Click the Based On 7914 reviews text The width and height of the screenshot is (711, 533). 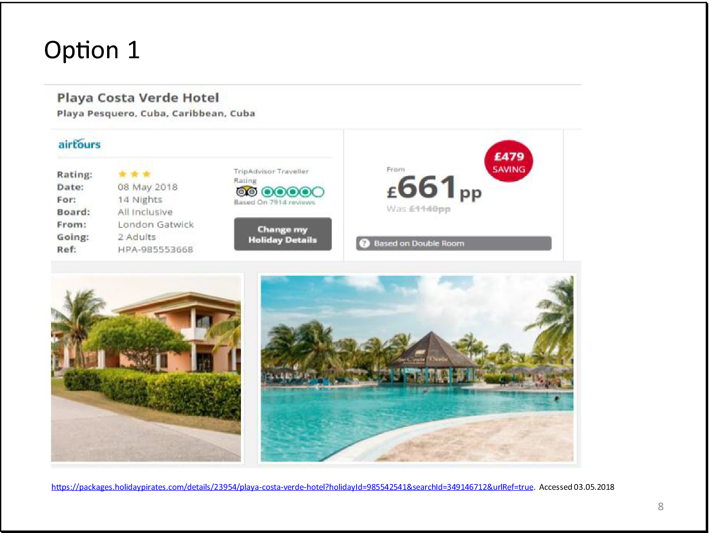point(274,202)
